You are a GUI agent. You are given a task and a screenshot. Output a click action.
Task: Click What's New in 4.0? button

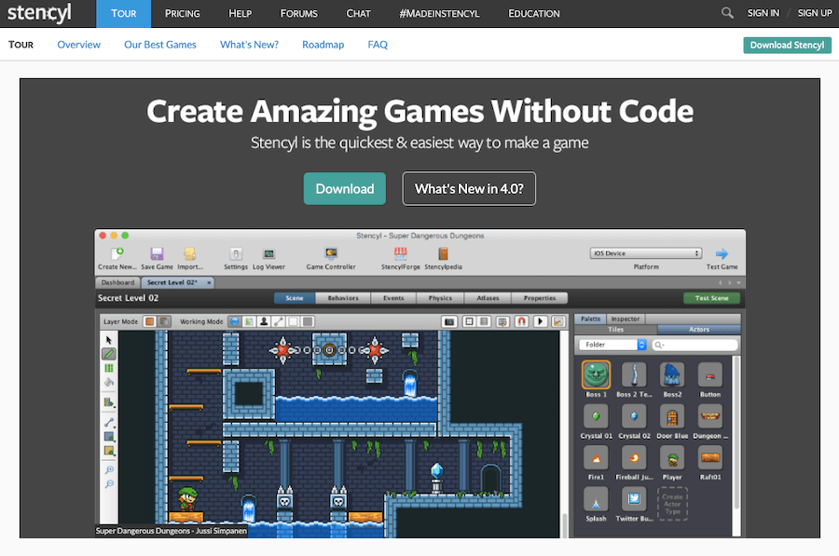(469, 189)
